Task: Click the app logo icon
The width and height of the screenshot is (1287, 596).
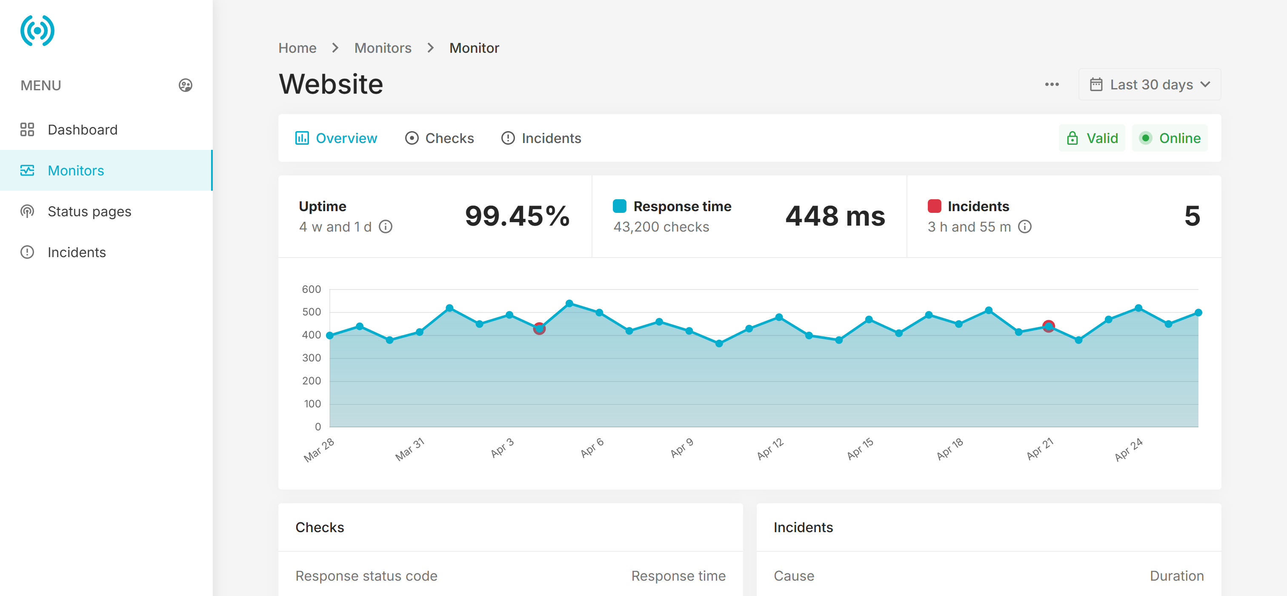Action: coord(37,31)
